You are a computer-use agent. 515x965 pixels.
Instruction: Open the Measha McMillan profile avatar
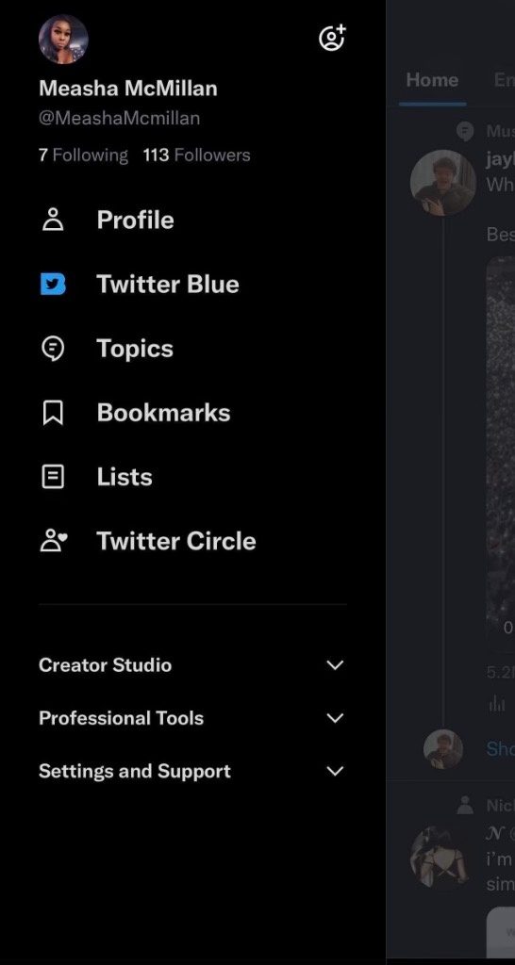click(x=63, y=40)
